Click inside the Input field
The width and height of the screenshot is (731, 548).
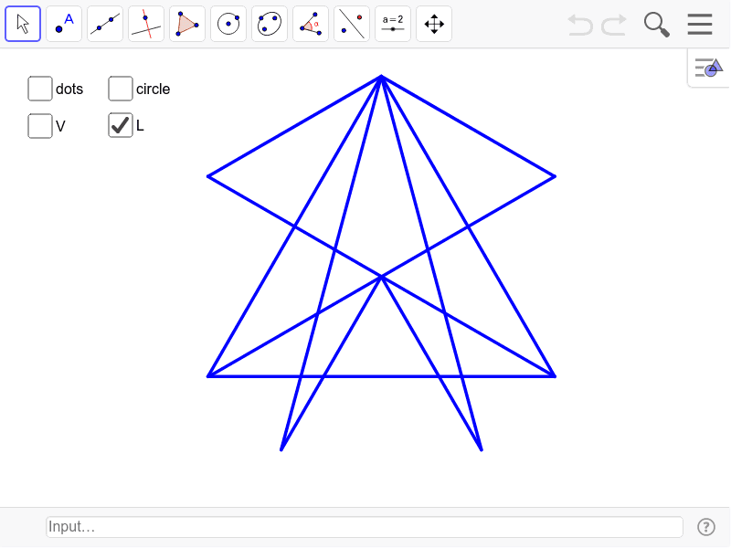coord(364,526)
